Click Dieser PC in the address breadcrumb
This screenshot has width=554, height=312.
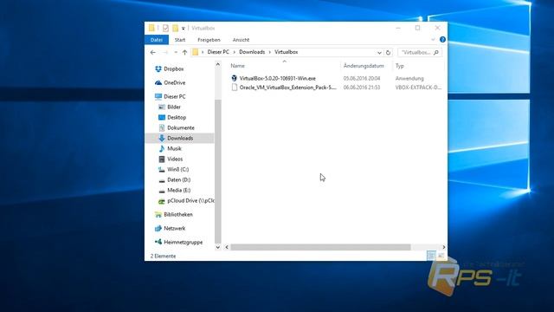[218, 52]
